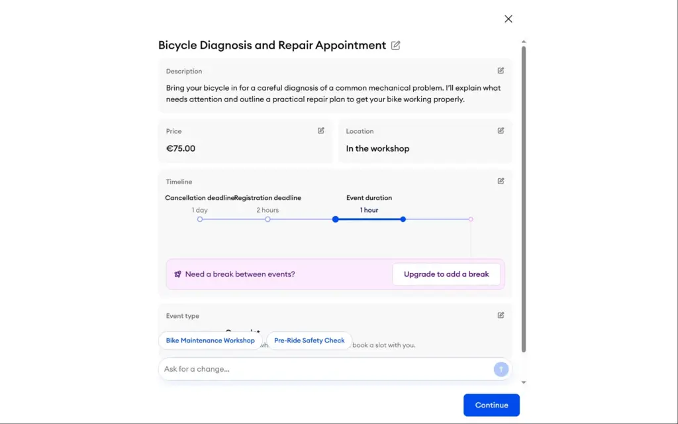The height and width of the screenshot is (424, 678).
Task: Click the pink break marker on timeline
Action: pyautogui.click(x=471, y=219)
